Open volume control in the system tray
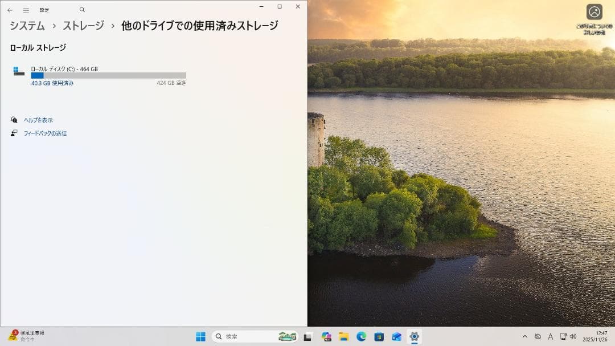The image size is (615, 346). [x=572, y=336]
